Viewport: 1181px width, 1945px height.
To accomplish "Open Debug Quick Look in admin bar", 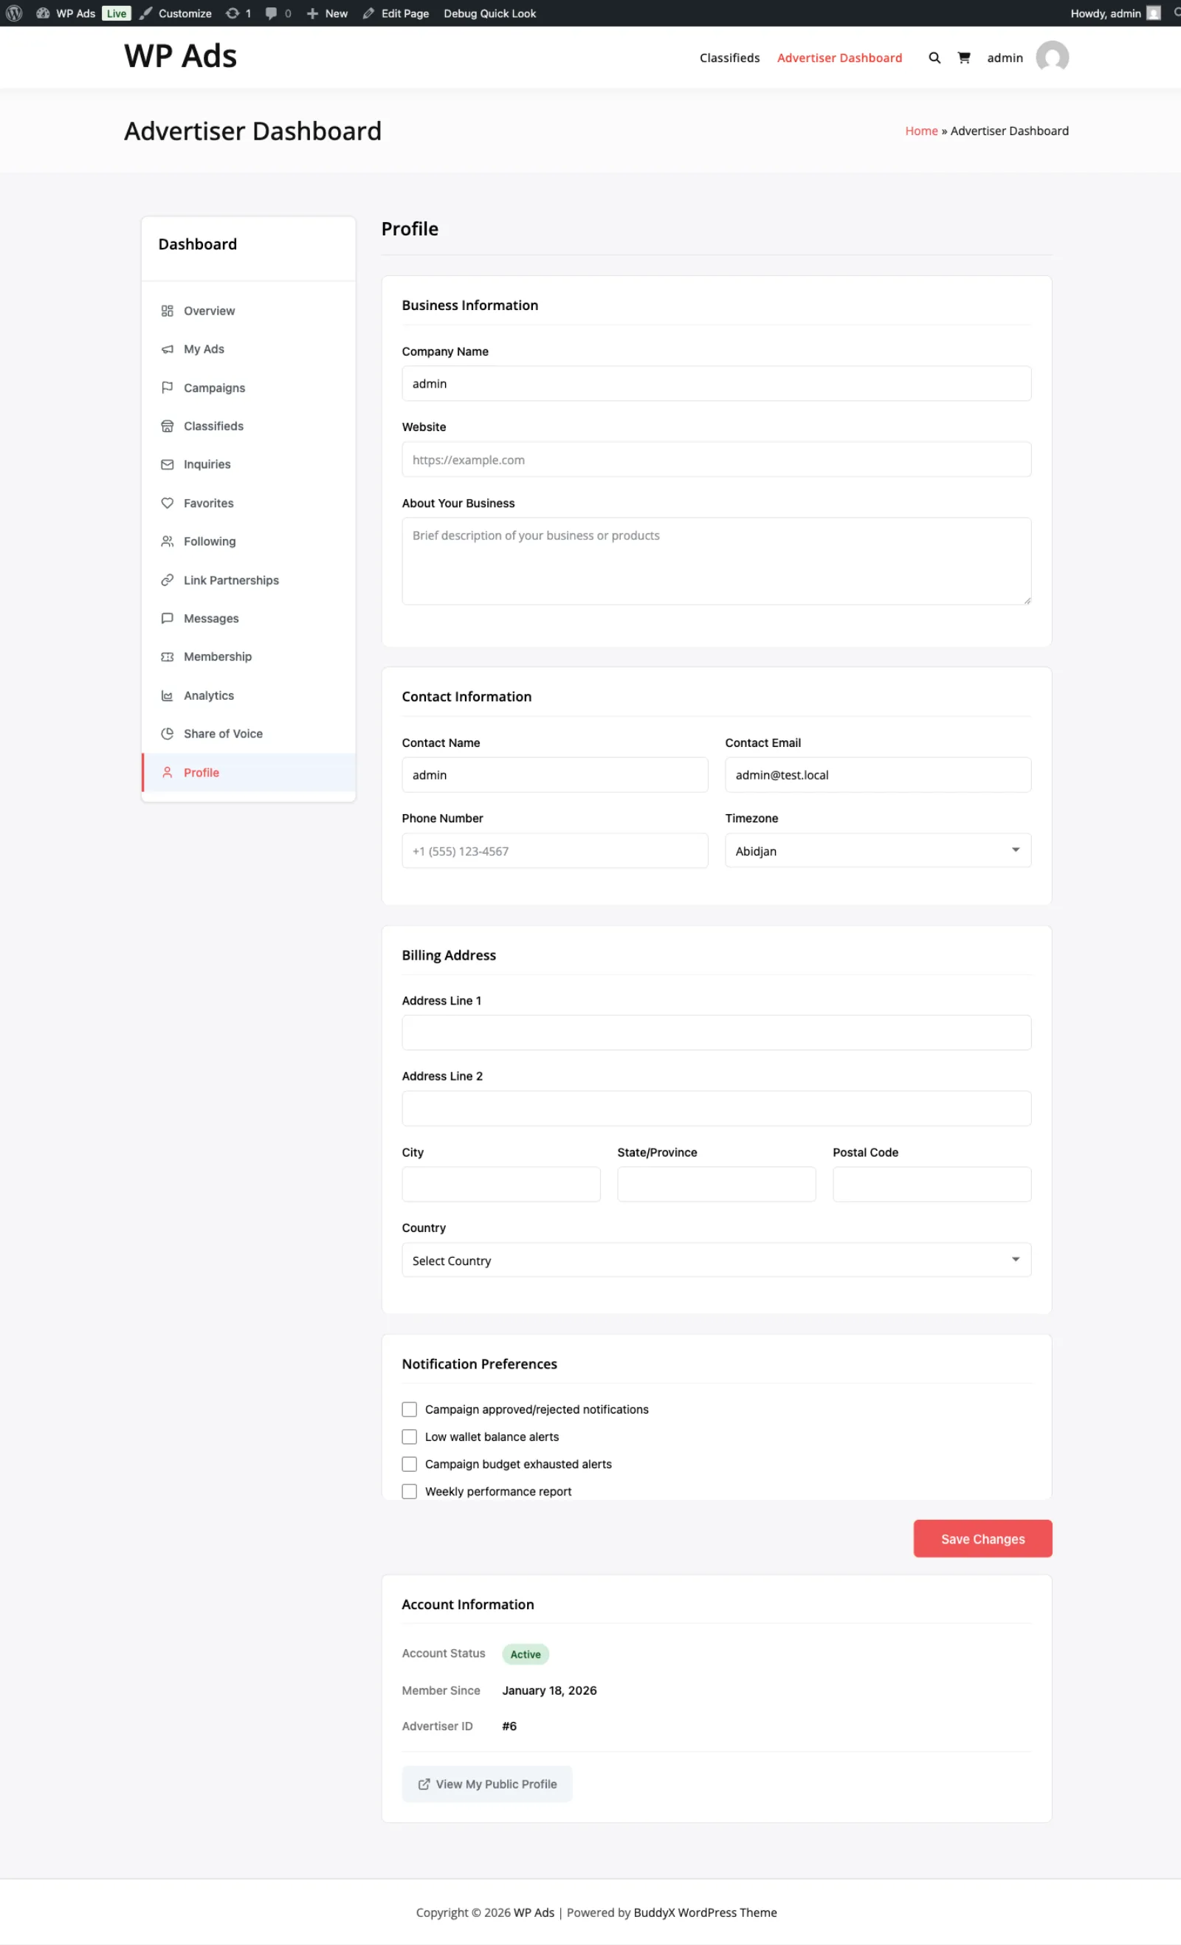I will (489, 13).
